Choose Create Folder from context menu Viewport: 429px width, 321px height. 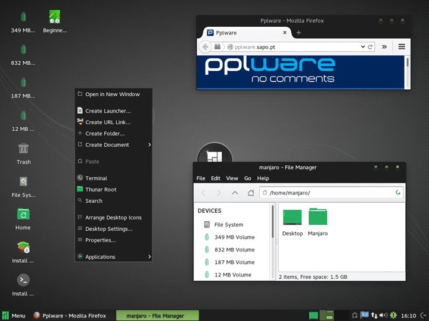[113, 134]
